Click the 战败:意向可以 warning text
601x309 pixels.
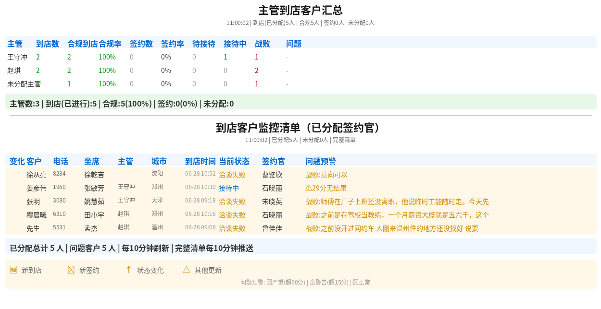point(326,175)
